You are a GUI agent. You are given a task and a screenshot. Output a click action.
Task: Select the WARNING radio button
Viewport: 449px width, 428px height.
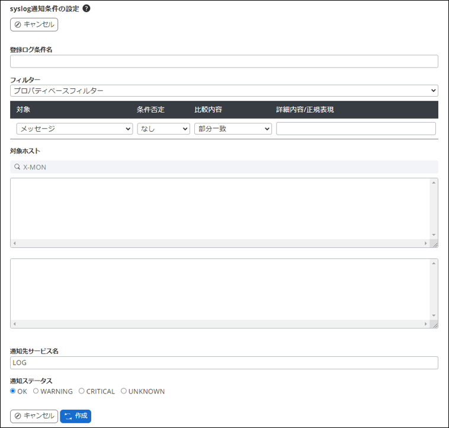point(36,391)
